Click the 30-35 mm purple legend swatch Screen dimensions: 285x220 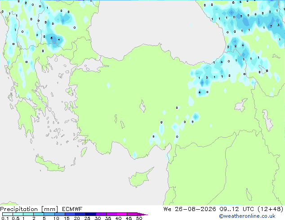(101, 214)
